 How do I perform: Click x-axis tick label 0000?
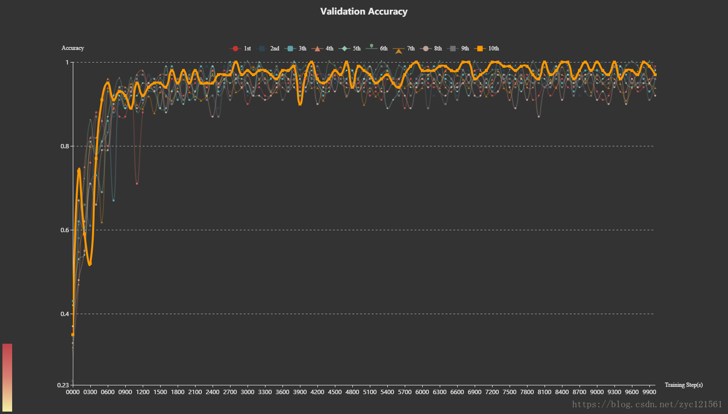click(73, 392)
